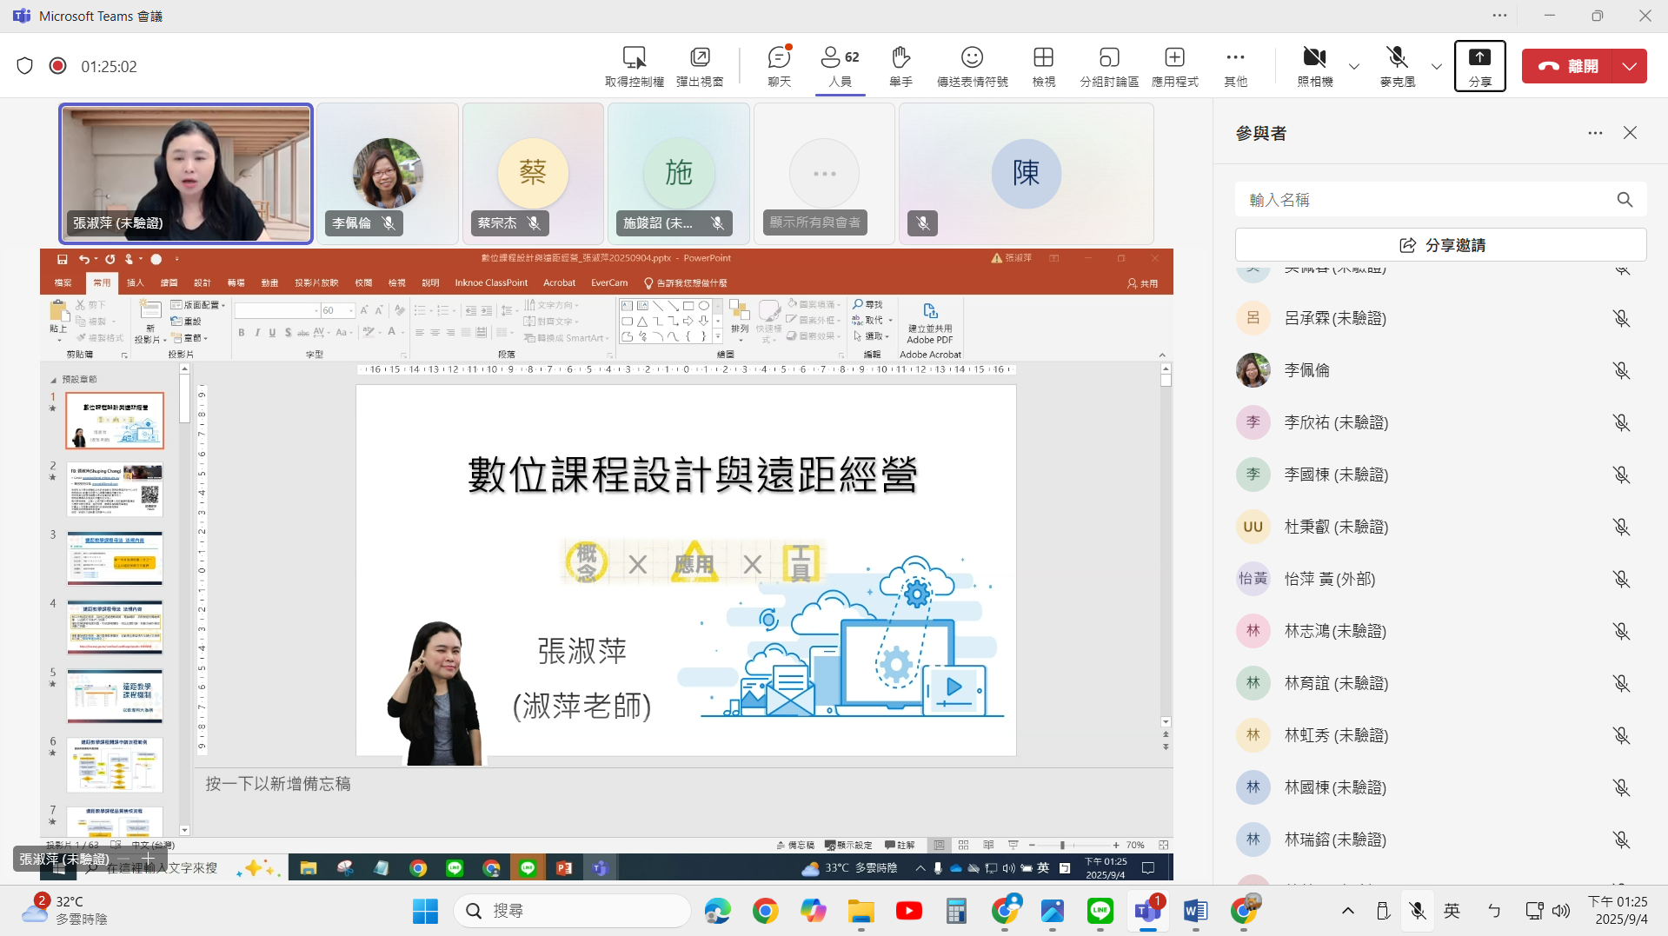Image resolution: width=1668 pixels, height=936 pixels.
Task: Click the participant name search field
Action: point(1425,200)
